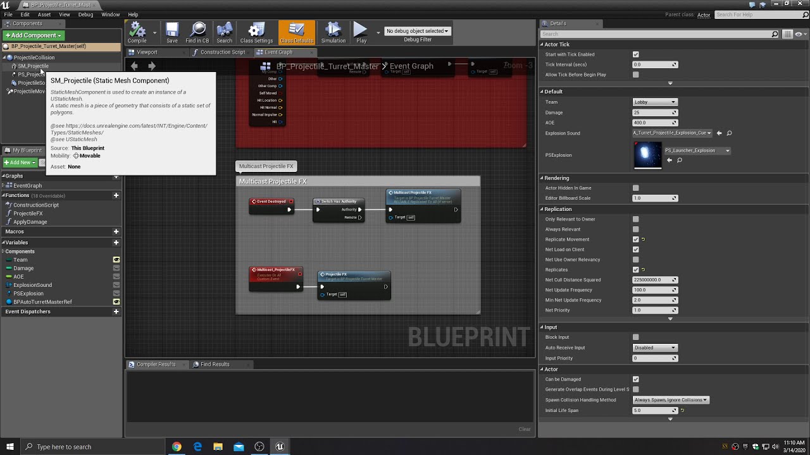Focus the Windows taskbar search box
The width and height of the screenshot is (810, 455).
[x=94, y=447]
